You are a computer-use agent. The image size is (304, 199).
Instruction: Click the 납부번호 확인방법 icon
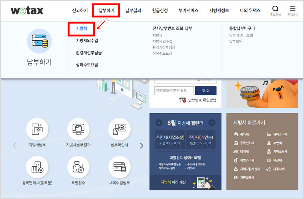point(182,100)
